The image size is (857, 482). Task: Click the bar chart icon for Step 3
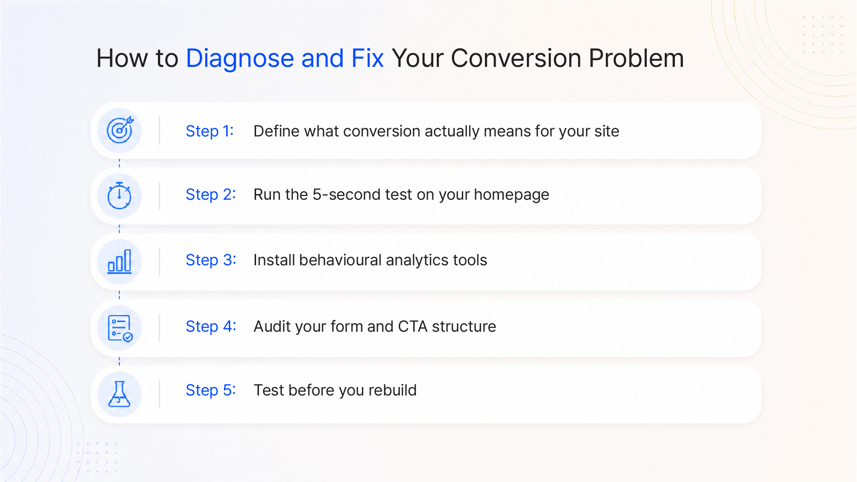coord(120,261)
